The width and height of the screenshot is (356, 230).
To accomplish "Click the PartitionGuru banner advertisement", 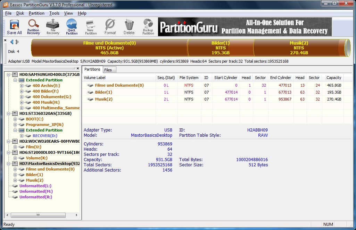I will (245, 27).
